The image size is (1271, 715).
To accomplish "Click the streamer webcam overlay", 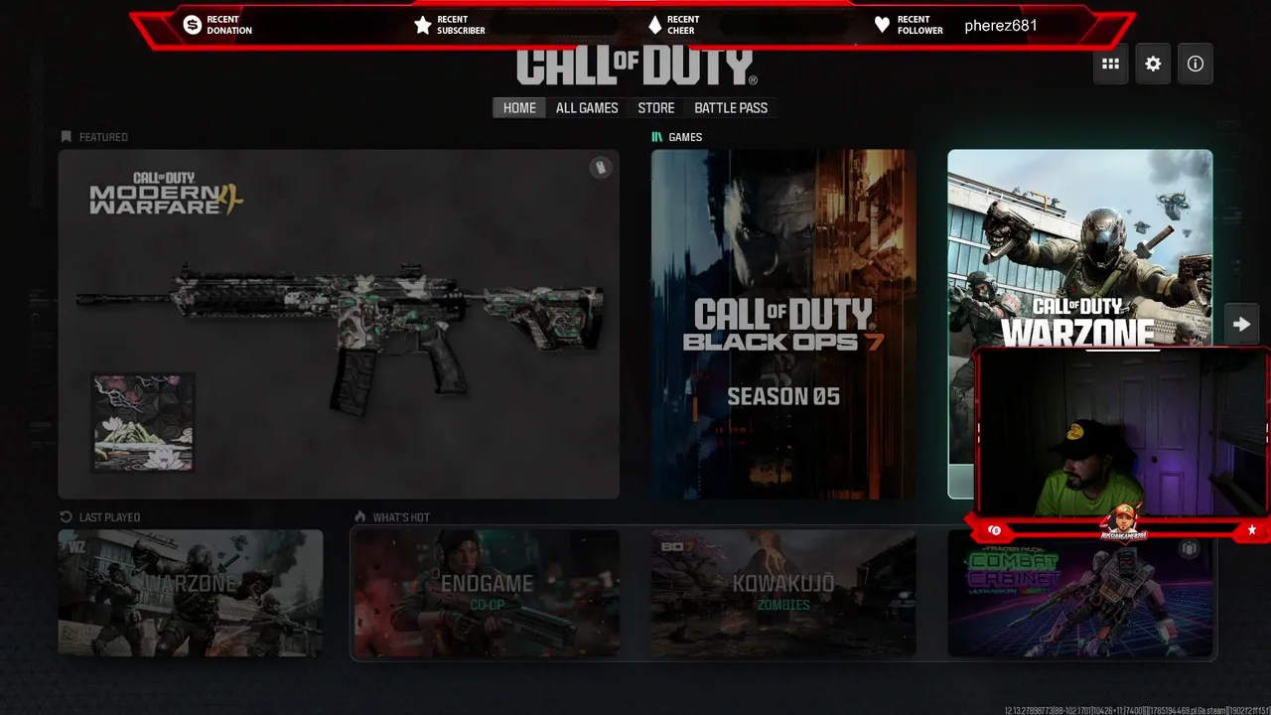I will 1122,433.
